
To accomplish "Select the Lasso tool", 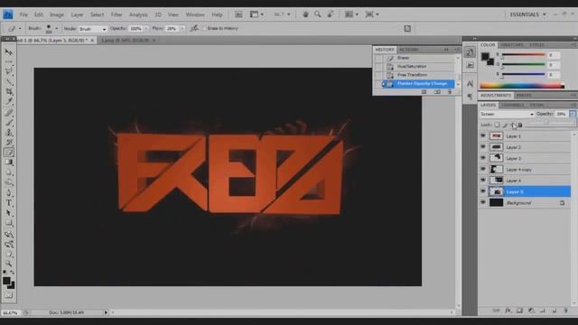I will click(9, 72).
